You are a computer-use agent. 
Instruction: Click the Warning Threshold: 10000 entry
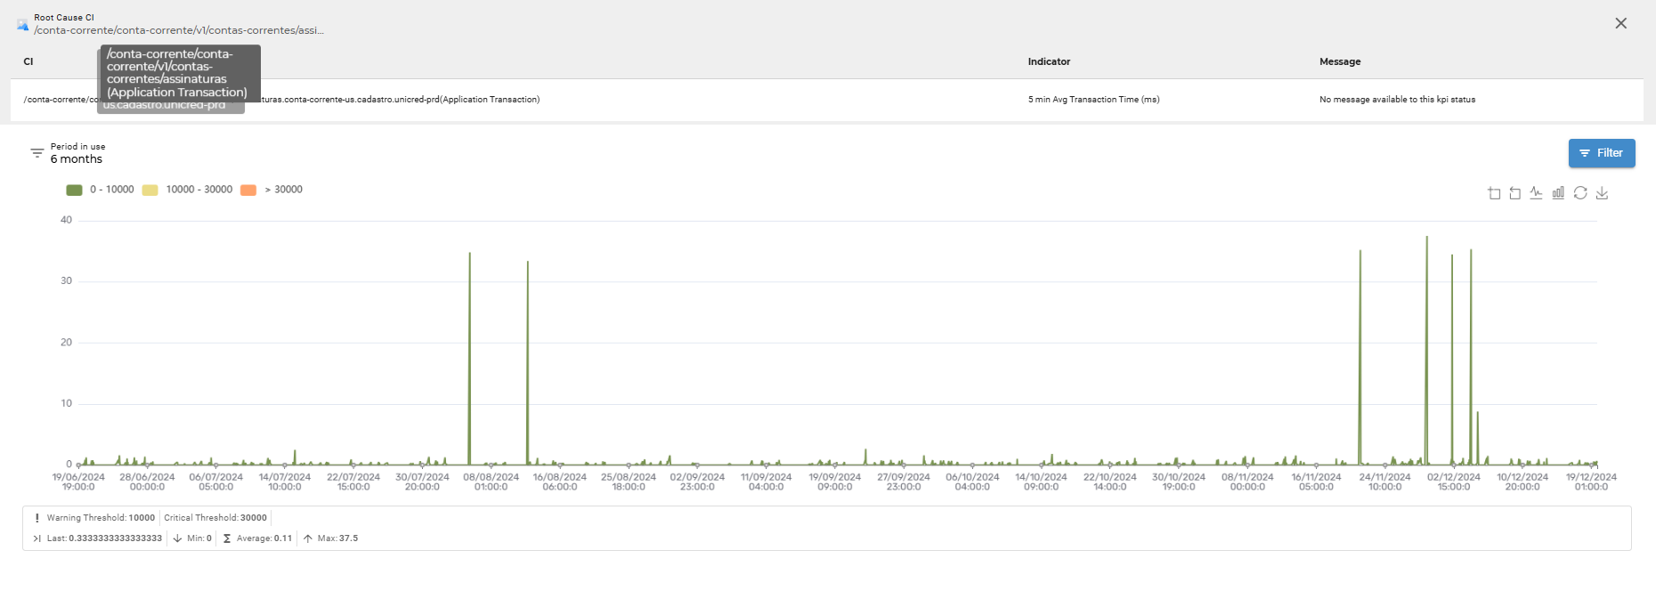(94, 518)
